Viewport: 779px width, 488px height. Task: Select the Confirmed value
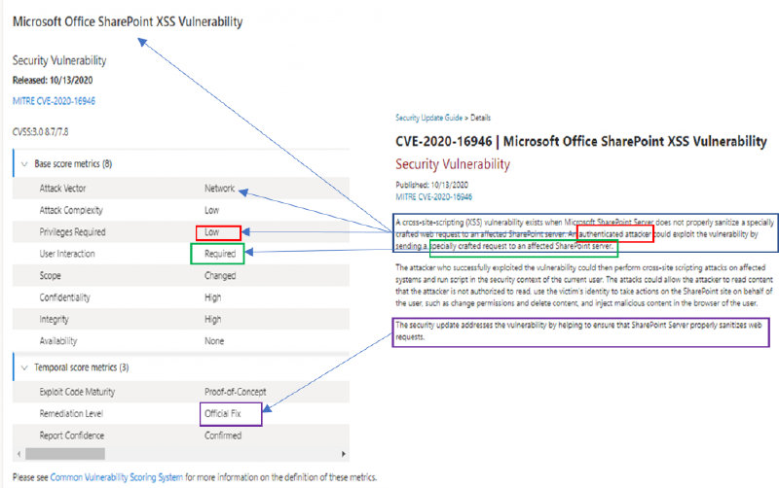click(223, 436)
